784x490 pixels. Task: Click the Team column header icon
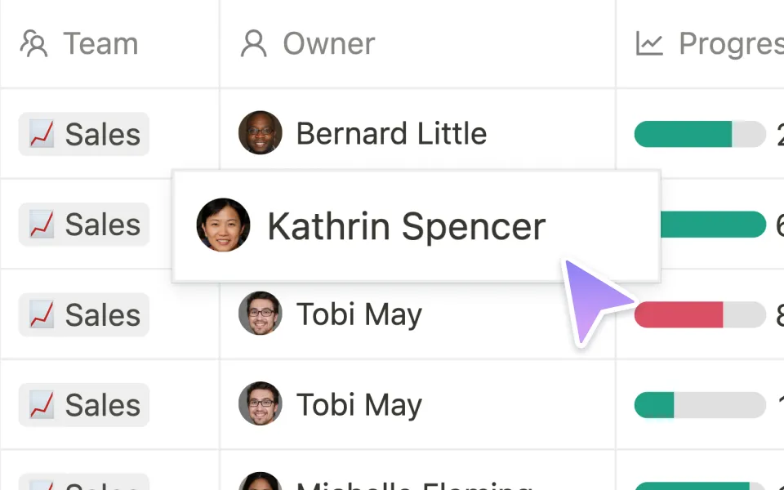click(x=33, y=43)
